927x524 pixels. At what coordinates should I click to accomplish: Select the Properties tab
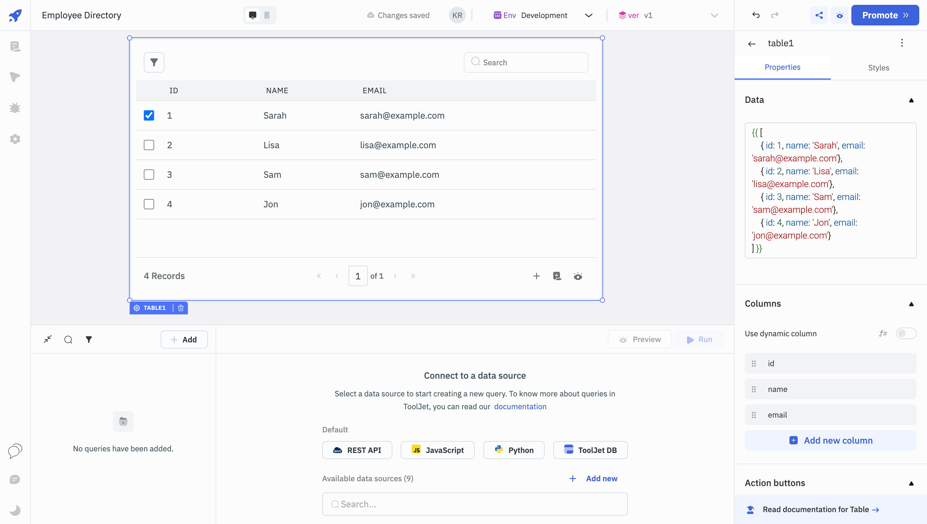tap(782, 67)
